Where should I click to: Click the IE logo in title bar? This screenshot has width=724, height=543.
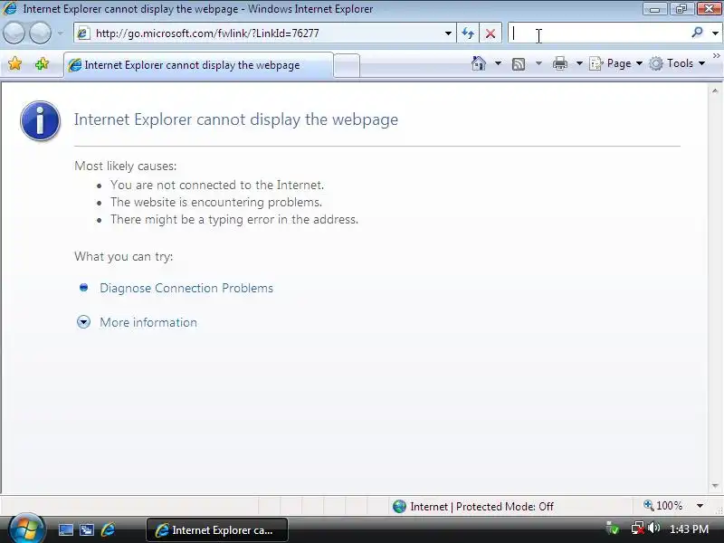[x=10, y=8]
